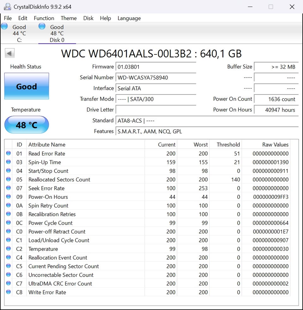Click the status dot for Reallocation Event Count
The height and width of the screenshot is (310, 303).
click(8, 257)
